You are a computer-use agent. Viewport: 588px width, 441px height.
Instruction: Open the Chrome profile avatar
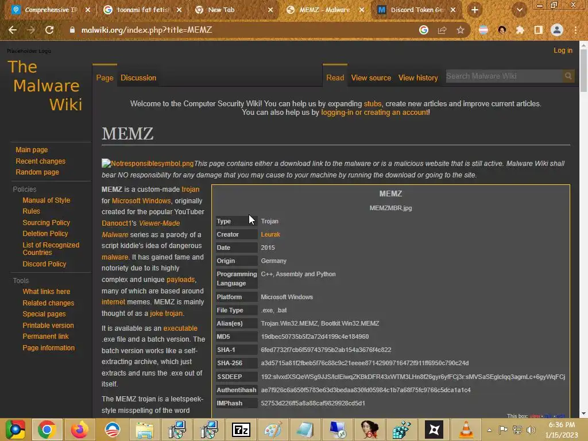tap(557, 30)
